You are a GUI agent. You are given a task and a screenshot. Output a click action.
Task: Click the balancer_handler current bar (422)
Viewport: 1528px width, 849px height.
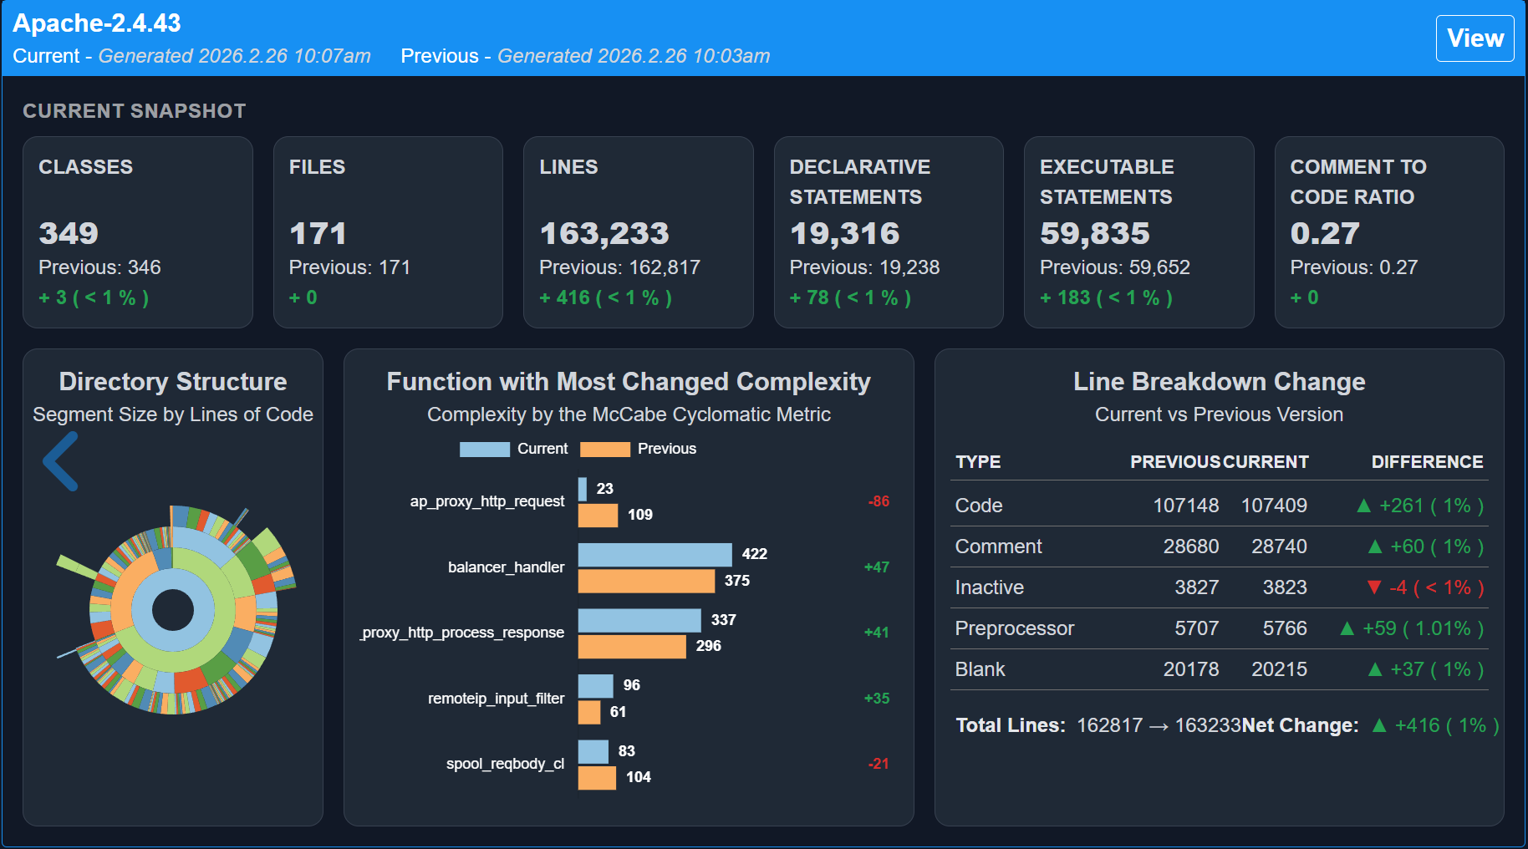[654, 555]
